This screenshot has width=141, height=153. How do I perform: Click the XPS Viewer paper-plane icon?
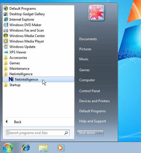tap(6, 52)
